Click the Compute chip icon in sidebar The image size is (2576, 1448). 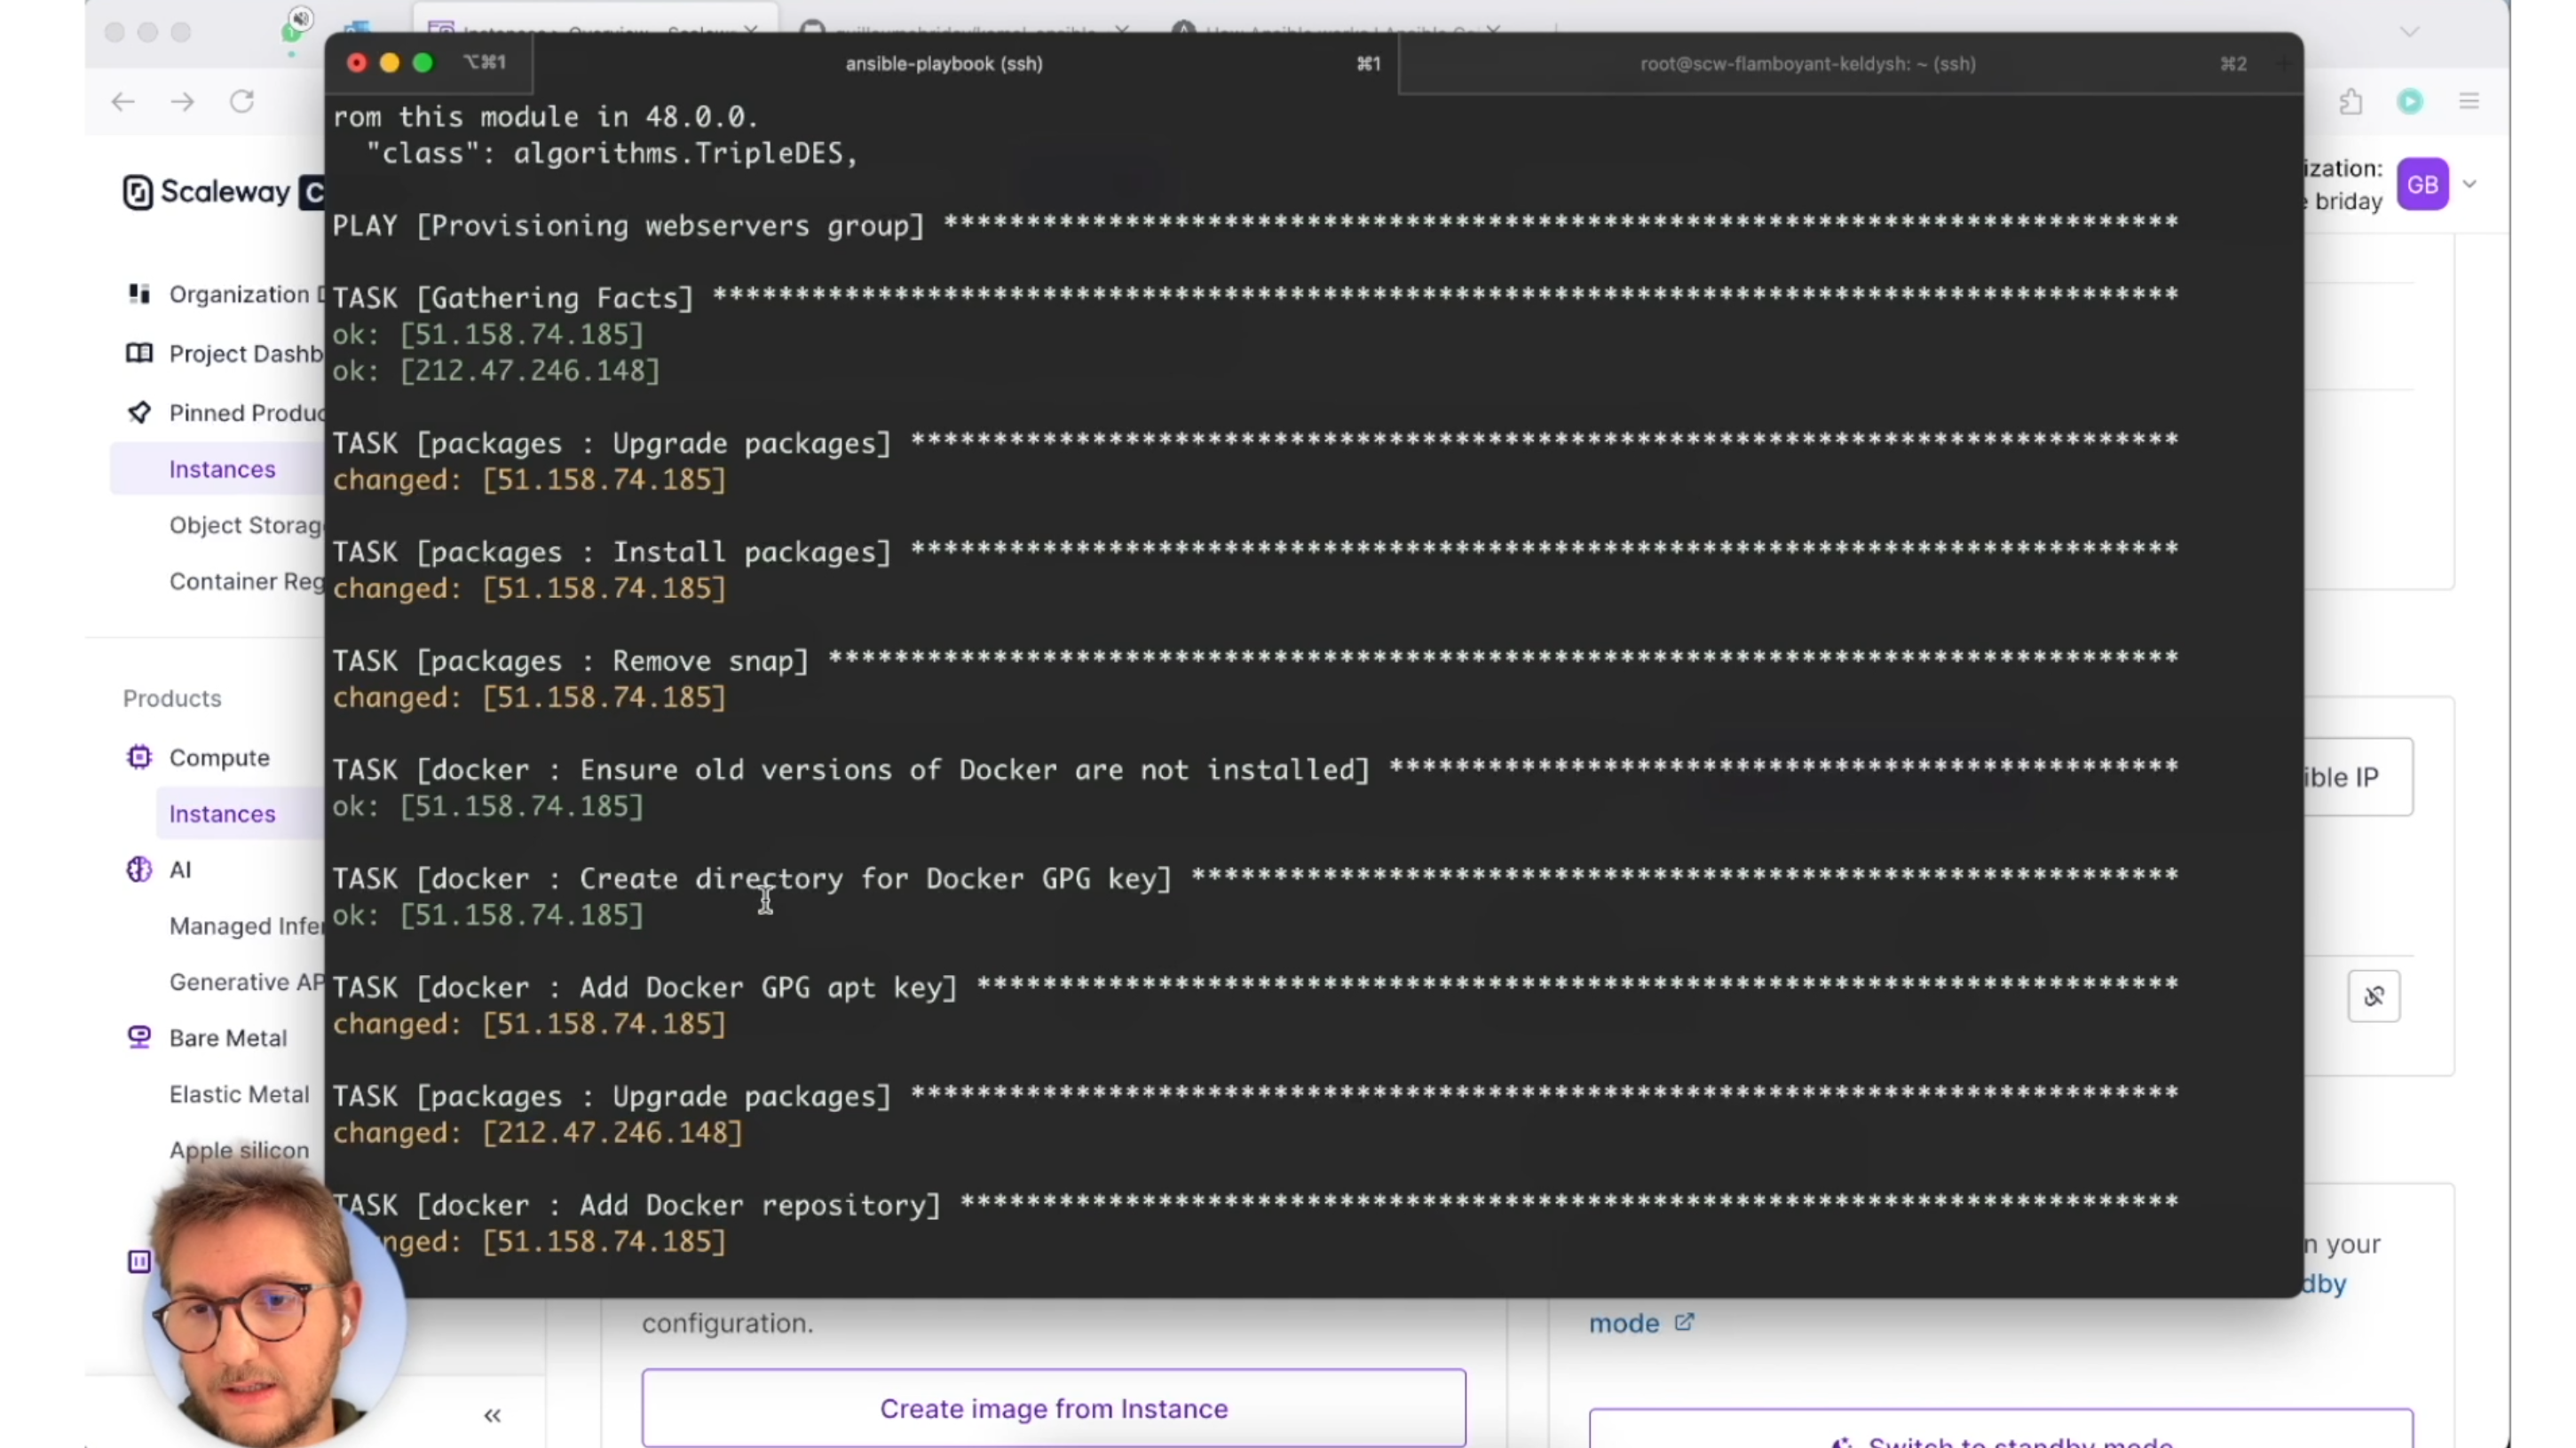point(139,758)
